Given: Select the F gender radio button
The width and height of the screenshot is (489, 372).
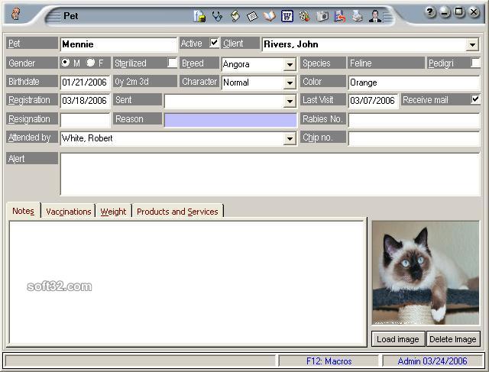Looking at the screenshot, I should [90, 63].
